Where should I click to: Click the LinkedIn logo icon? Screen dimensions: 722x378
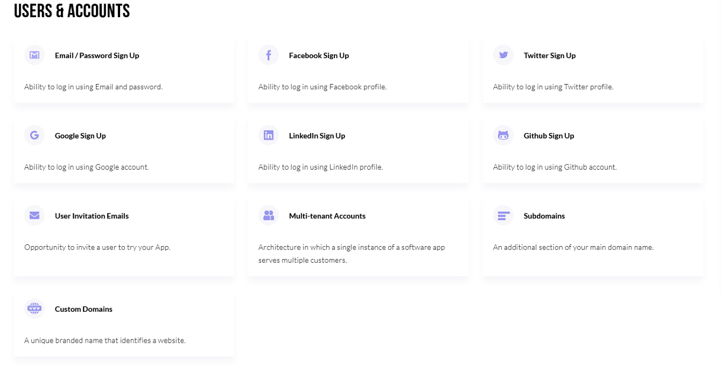click(x=269, y=135)
